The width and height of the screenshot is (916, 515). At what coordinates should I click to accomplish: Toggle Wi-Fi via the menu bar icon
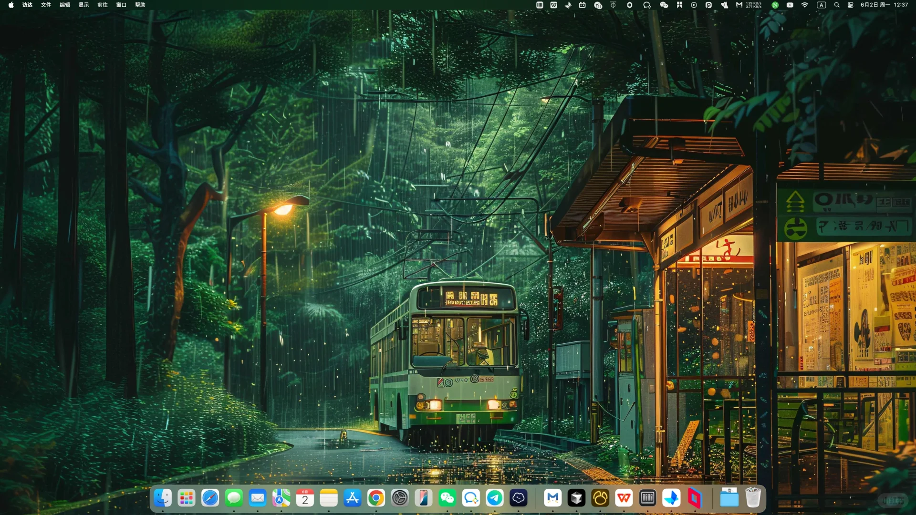(804, 5)
